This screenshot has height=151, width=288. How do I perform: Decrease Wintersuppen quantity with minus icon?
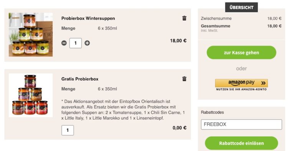click(x=64, y=43)
